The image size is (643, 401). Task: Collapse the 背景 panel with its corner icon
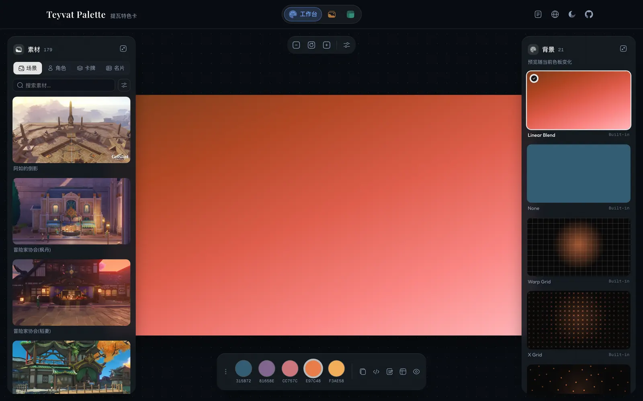(623, 49)
